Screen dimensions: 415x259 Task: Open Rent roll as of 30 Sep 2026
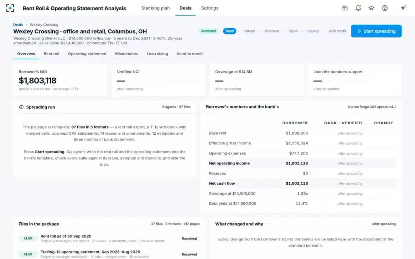109,238
